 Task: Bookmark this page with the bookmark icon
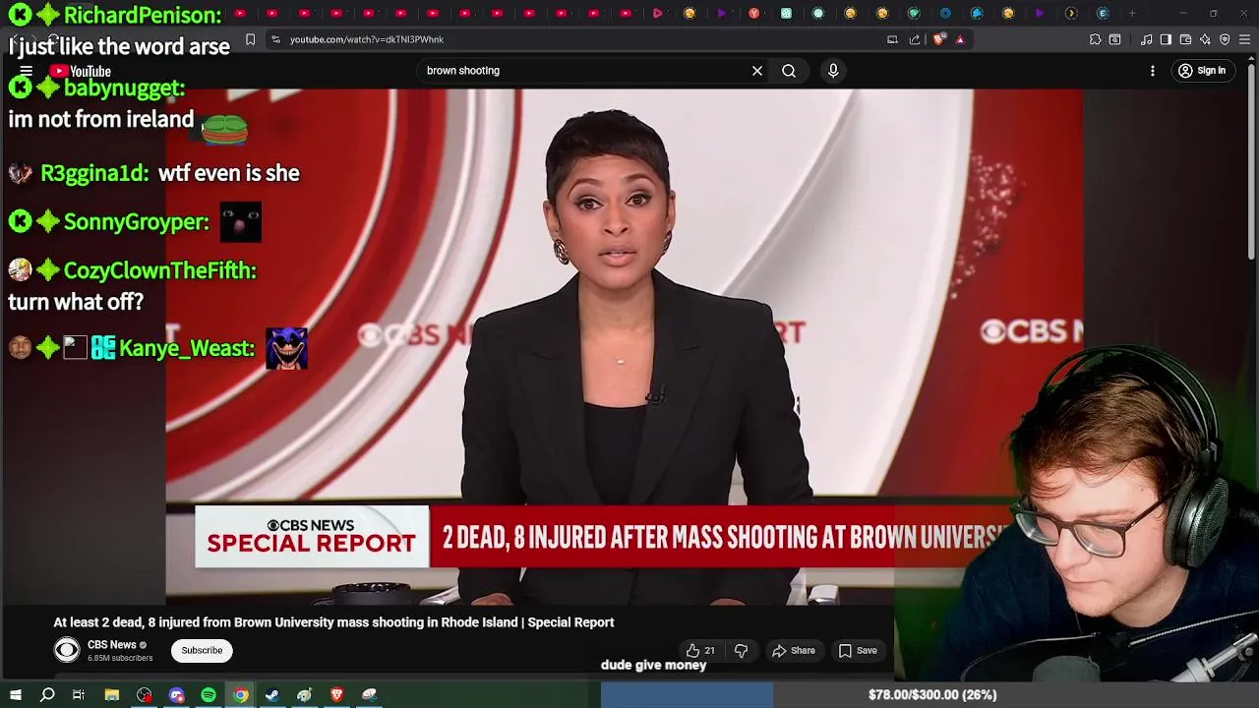coord(250,39)
